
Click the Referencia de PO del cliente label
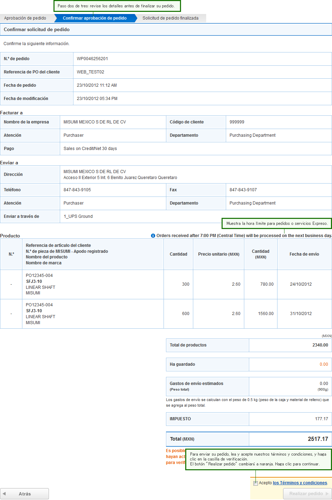tap(32, 72)
